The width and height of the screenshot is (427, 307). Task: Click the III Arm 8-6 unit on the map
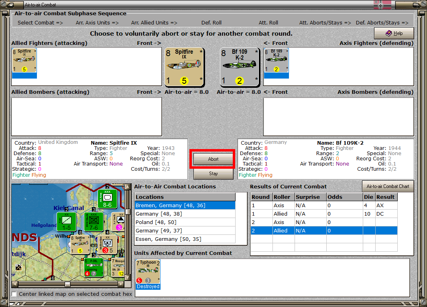107,199
